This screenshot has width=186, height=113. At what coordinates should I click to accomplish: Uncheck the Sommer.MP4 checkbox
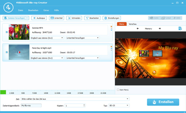(x=7, y=32)
